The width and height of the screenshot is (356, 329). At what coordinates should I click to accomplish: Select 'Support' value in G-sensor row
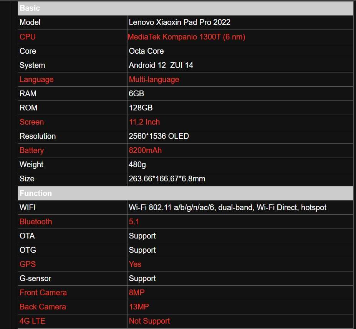142,279
